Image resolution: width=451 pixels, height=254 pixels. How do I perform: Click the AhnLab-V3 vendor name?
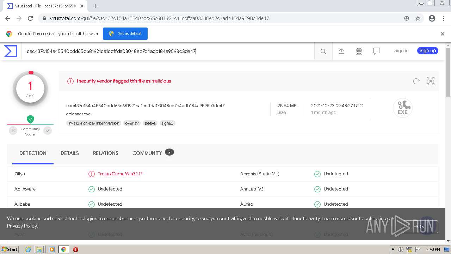tap(252, 189)
